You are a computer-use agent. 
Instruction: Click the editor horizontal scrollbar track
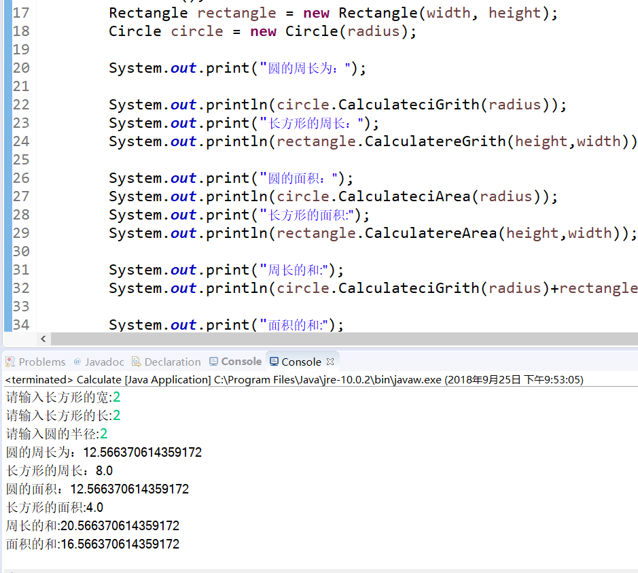pos(344,338)
